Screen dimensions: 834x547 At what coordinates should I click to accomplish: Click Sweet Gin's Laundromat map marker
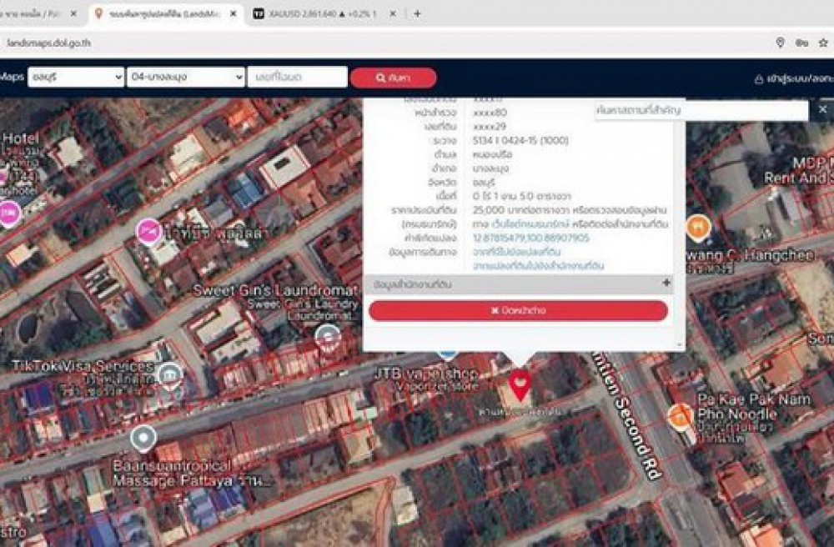327,336
